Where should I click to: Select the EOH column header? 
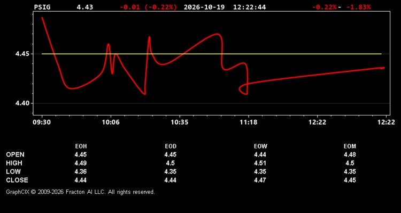pyautogui.click(x=81, y=146)
